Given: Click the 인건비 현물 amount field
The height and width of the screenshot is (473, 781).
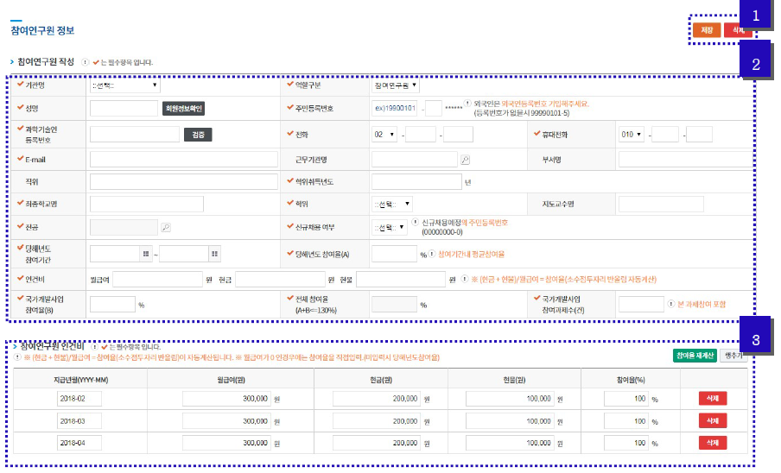Looking at the screenshot, I should 401,280.
